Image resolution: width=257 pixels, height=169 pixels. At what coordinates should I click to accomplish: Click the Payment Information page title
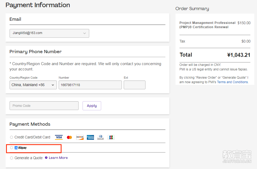[x=38, y=5]
